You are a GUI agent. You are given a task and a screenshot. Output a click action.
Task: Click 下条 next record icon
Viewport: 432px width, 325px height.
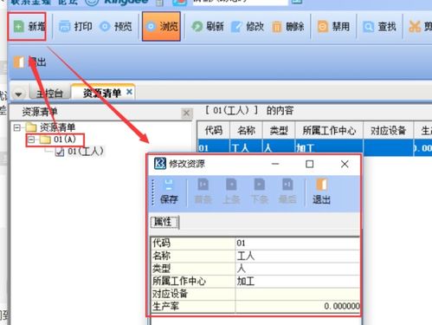[260, 185]
